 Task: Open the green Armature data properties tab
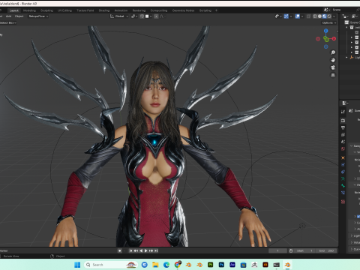pyautogui.click(x=343, y=178)
